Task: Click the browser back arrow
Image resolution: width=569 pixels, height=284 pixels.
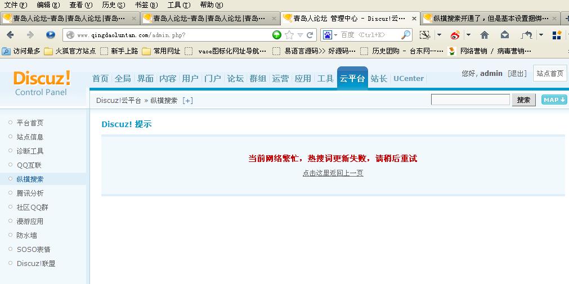Action: [x=10, y=35]
